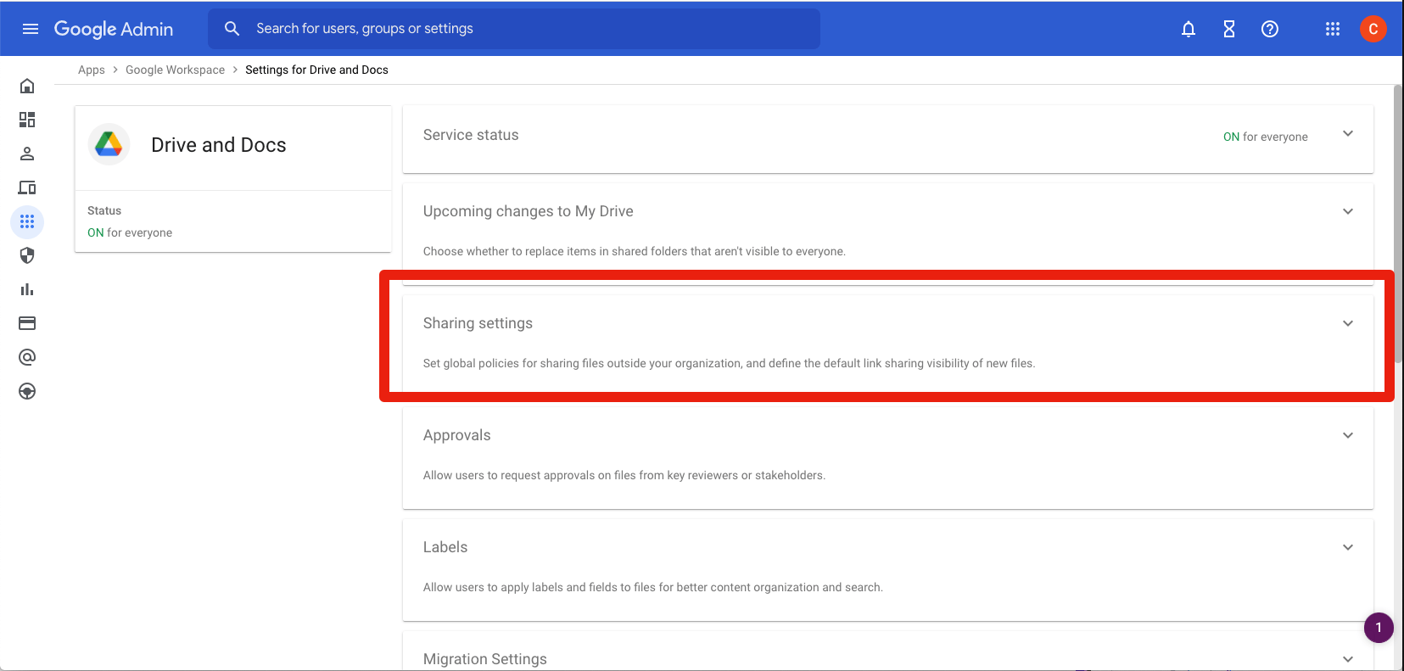The image size is (1404, 671).
Task: Open notifications bell icon
Action: [1188, 29]
